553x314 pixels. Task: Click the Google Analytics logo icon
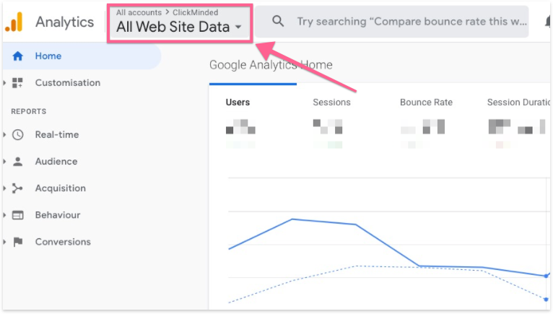tap(13, 22)
